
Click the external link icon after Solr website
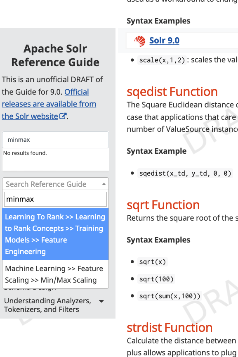point(63,116)
